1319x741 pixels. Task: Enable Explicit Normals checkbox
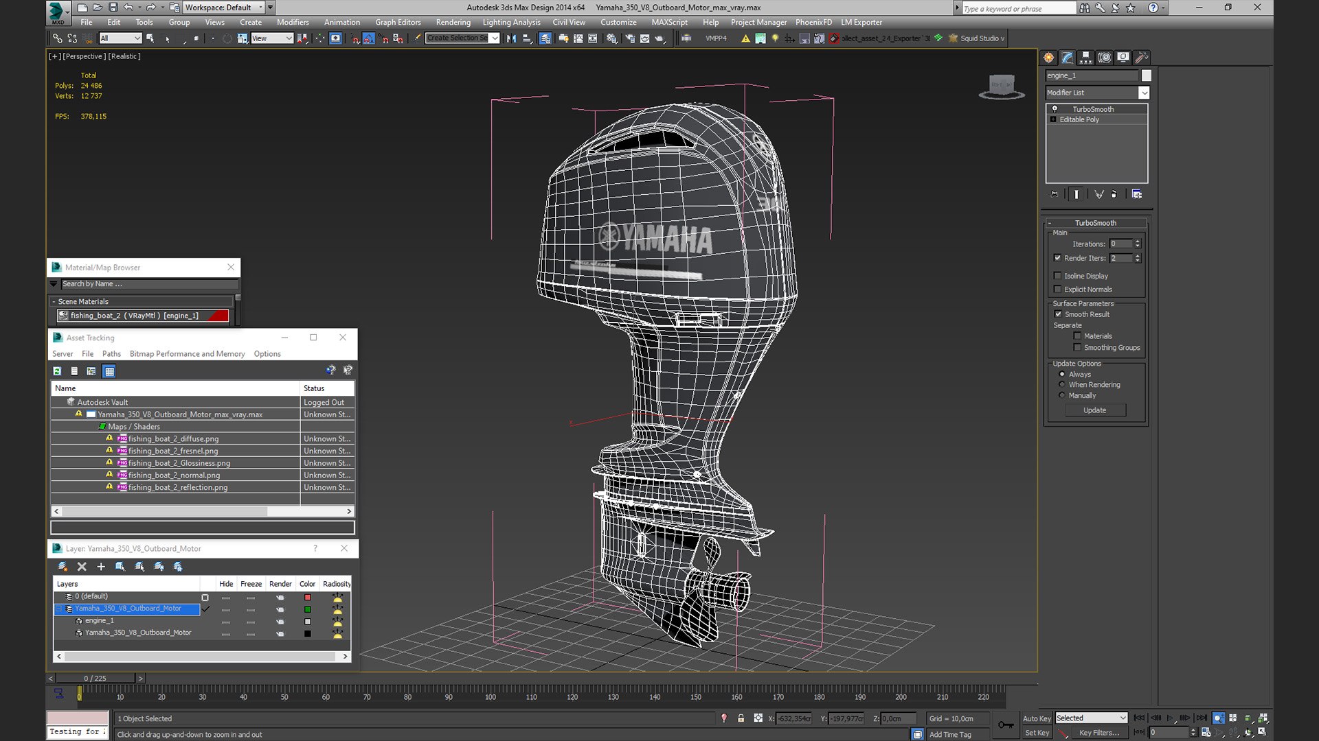tap(1058, 290)
